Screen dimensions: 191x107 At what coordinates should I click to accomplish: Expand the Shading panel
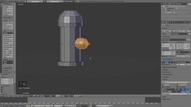point(165,70)
